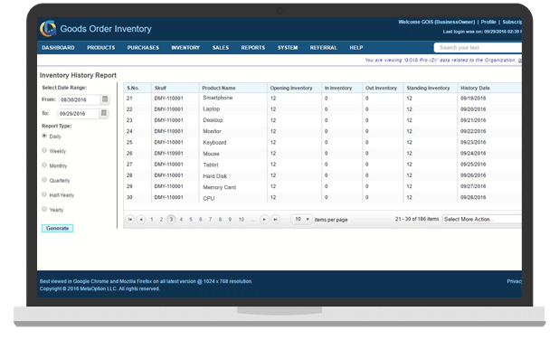Click the Goods Order Inventory logo icon

click(x=48, y=29)
